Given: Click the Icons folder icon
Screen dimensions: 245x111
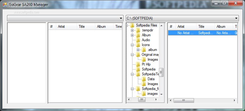Looking at the screenshot, I should [138, 45].
